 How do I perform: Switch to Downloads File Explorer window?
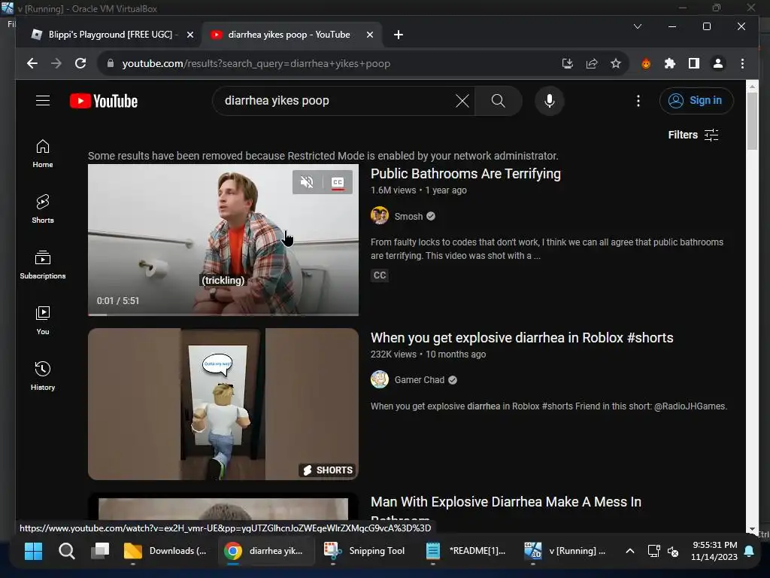[x=165, y=551]
